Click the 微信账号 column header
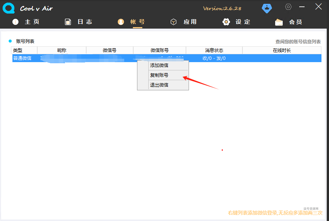 (x=160, y=50)
